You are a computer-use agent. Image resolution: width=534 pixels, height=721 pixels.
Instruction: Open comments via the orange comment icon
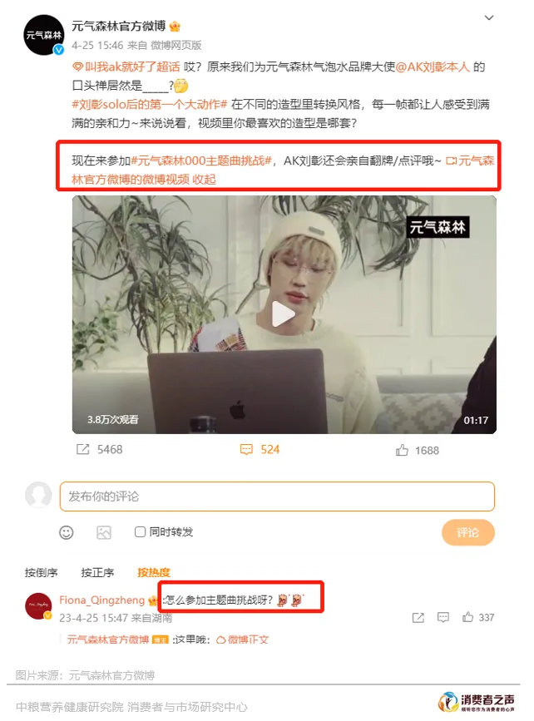[x=246, y=449]
